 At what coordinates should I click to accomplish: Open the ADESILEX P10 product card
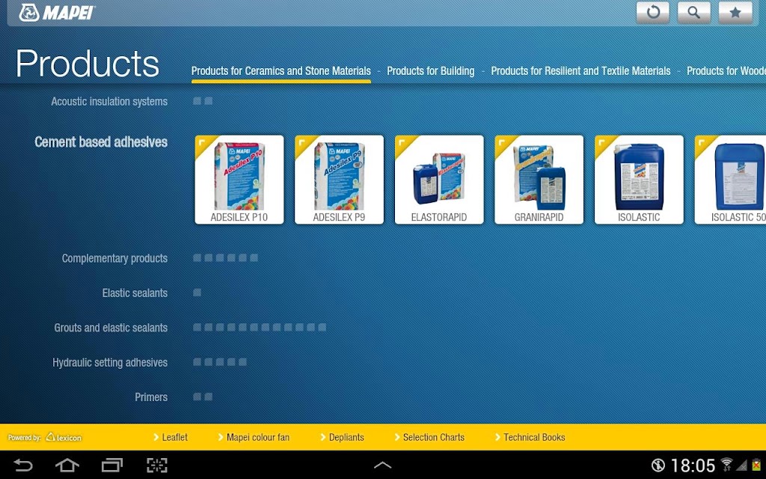click(239, 180)
